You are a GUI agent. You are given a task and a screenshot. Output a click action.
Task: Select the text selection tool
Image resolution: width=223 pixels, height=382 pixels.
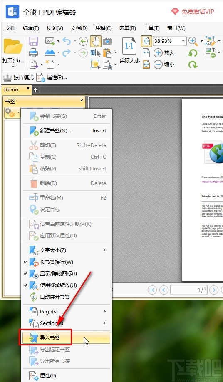(x=95, y=52)
